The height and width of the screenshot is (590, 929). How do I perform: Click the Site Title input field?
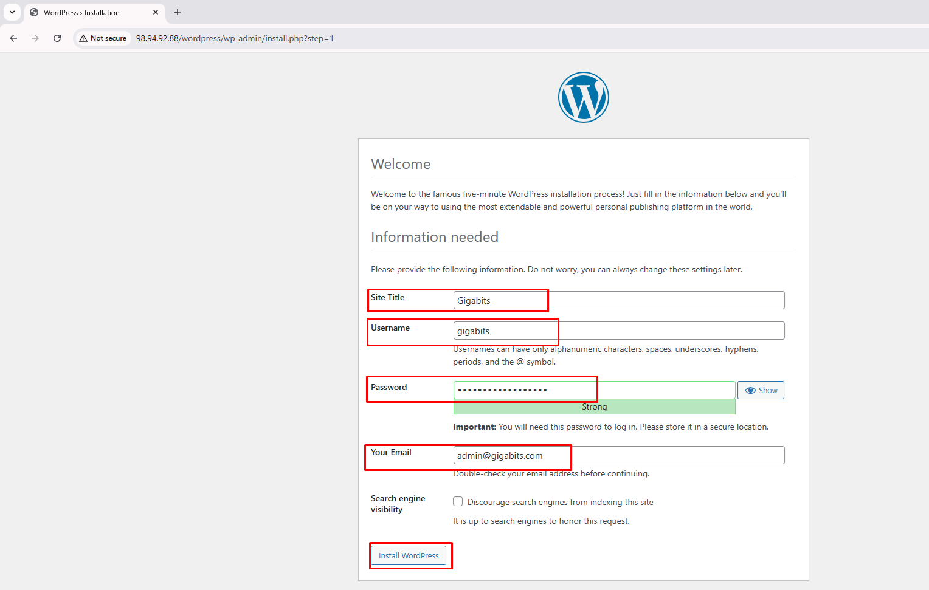(x=618, y=300)
